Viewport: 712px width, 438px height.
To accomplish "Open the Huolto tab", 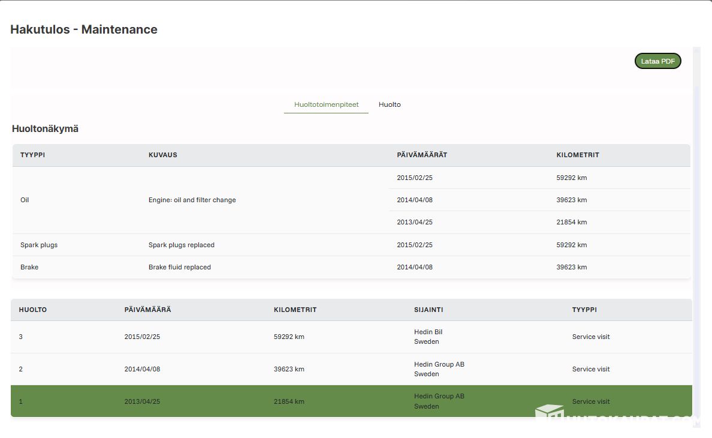I will tap(390, 104).
